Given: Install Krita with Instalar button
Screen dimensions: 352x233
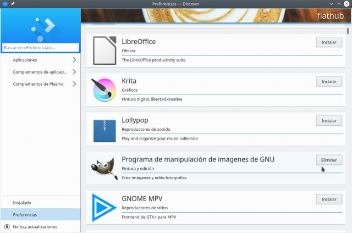Looking at the screenshot, I should 329,81.
